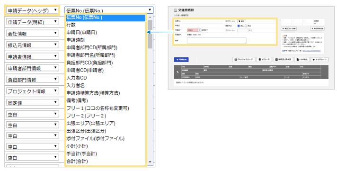
Task: Open the 申請データ(明細) dropdown
Action: tap(33, 22)
